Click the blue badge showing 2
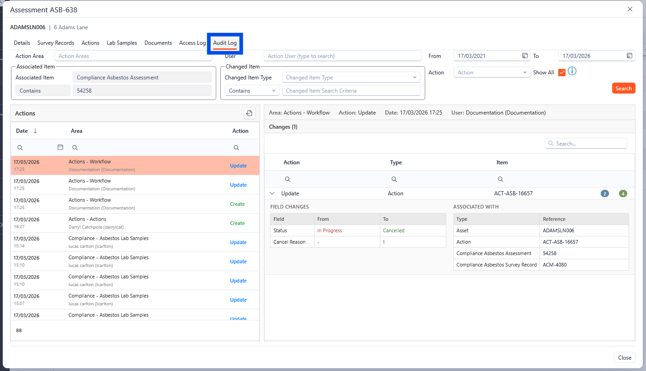 click(x=605, y=193)
